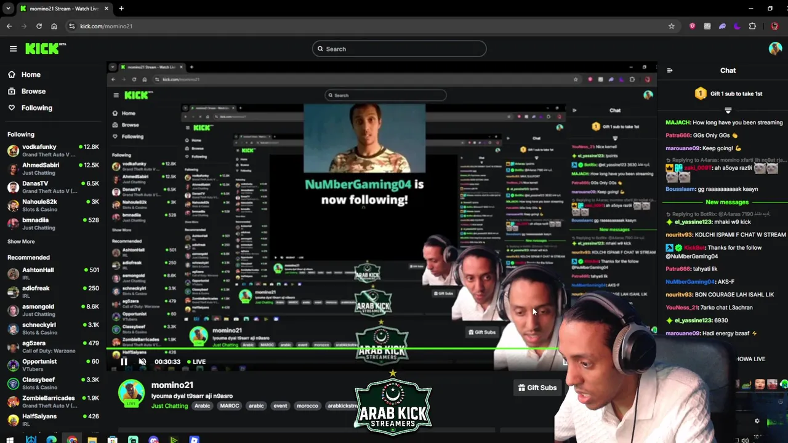Jump to LIVE in the player

[196, 362]
